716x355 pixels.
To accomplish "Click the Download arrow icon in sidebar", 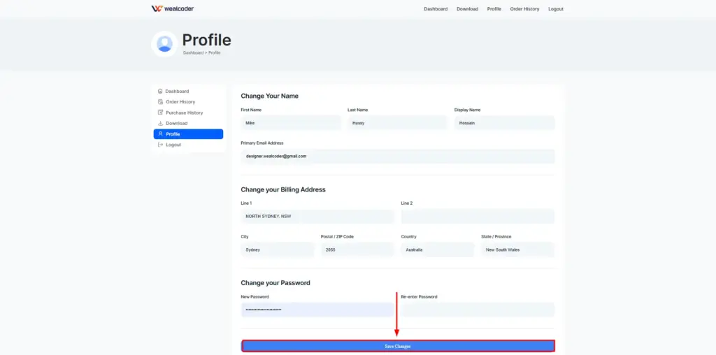I will (160, 124).
